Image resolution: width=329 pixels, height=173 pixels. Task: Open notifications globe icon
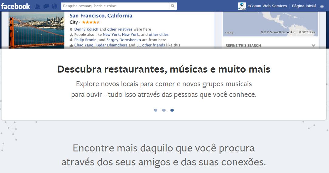pyautogui.click(x=54, y=6)
